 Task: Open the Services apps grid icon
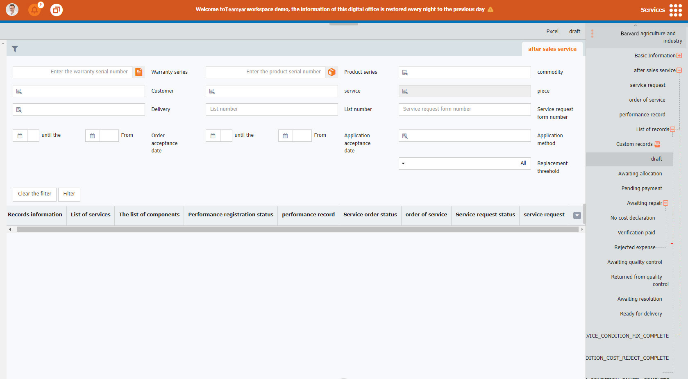675,10
